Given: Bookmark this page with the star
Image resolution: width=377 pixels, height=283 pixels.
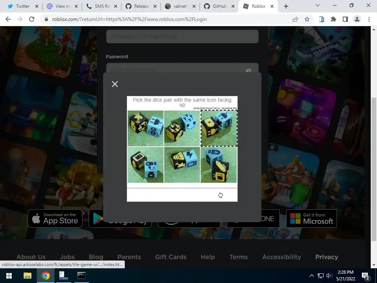Looking at the screenshot, I should pyautogui.click(x=307, y=19).
